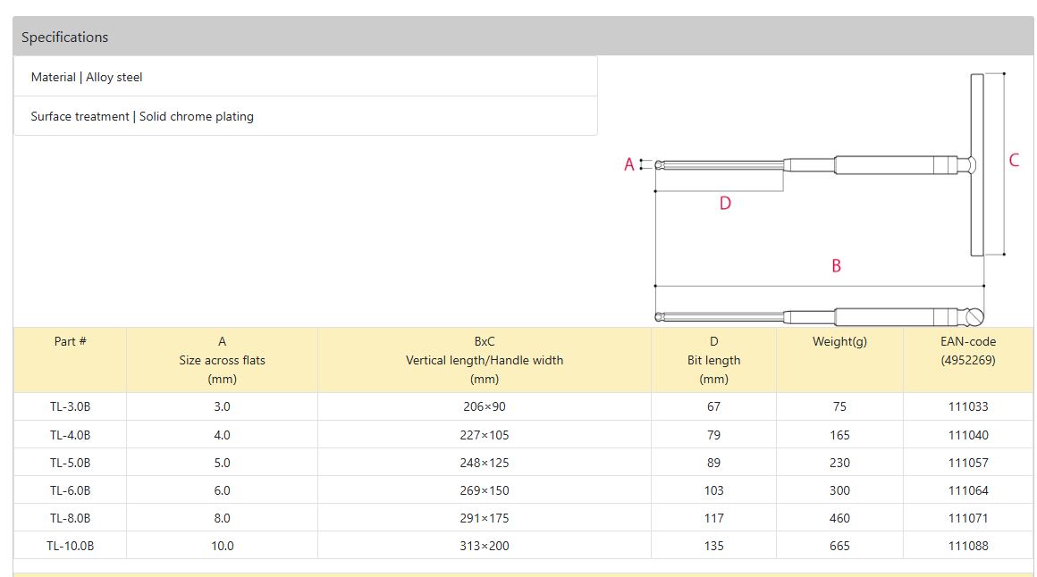Click bit length 79 cell
1037x577 pixels.
[713, 435]
